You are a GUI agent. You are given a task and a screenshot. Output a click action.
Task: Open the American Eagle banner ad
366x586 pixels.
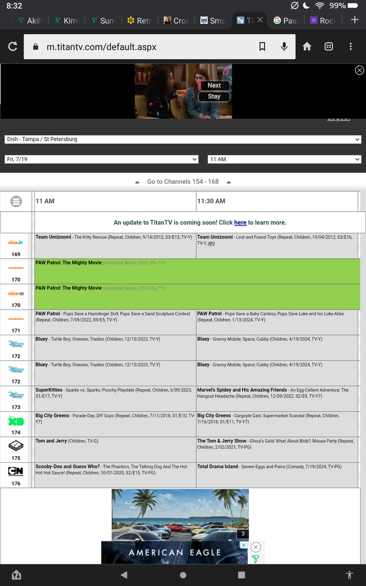[x=175, y=553]
